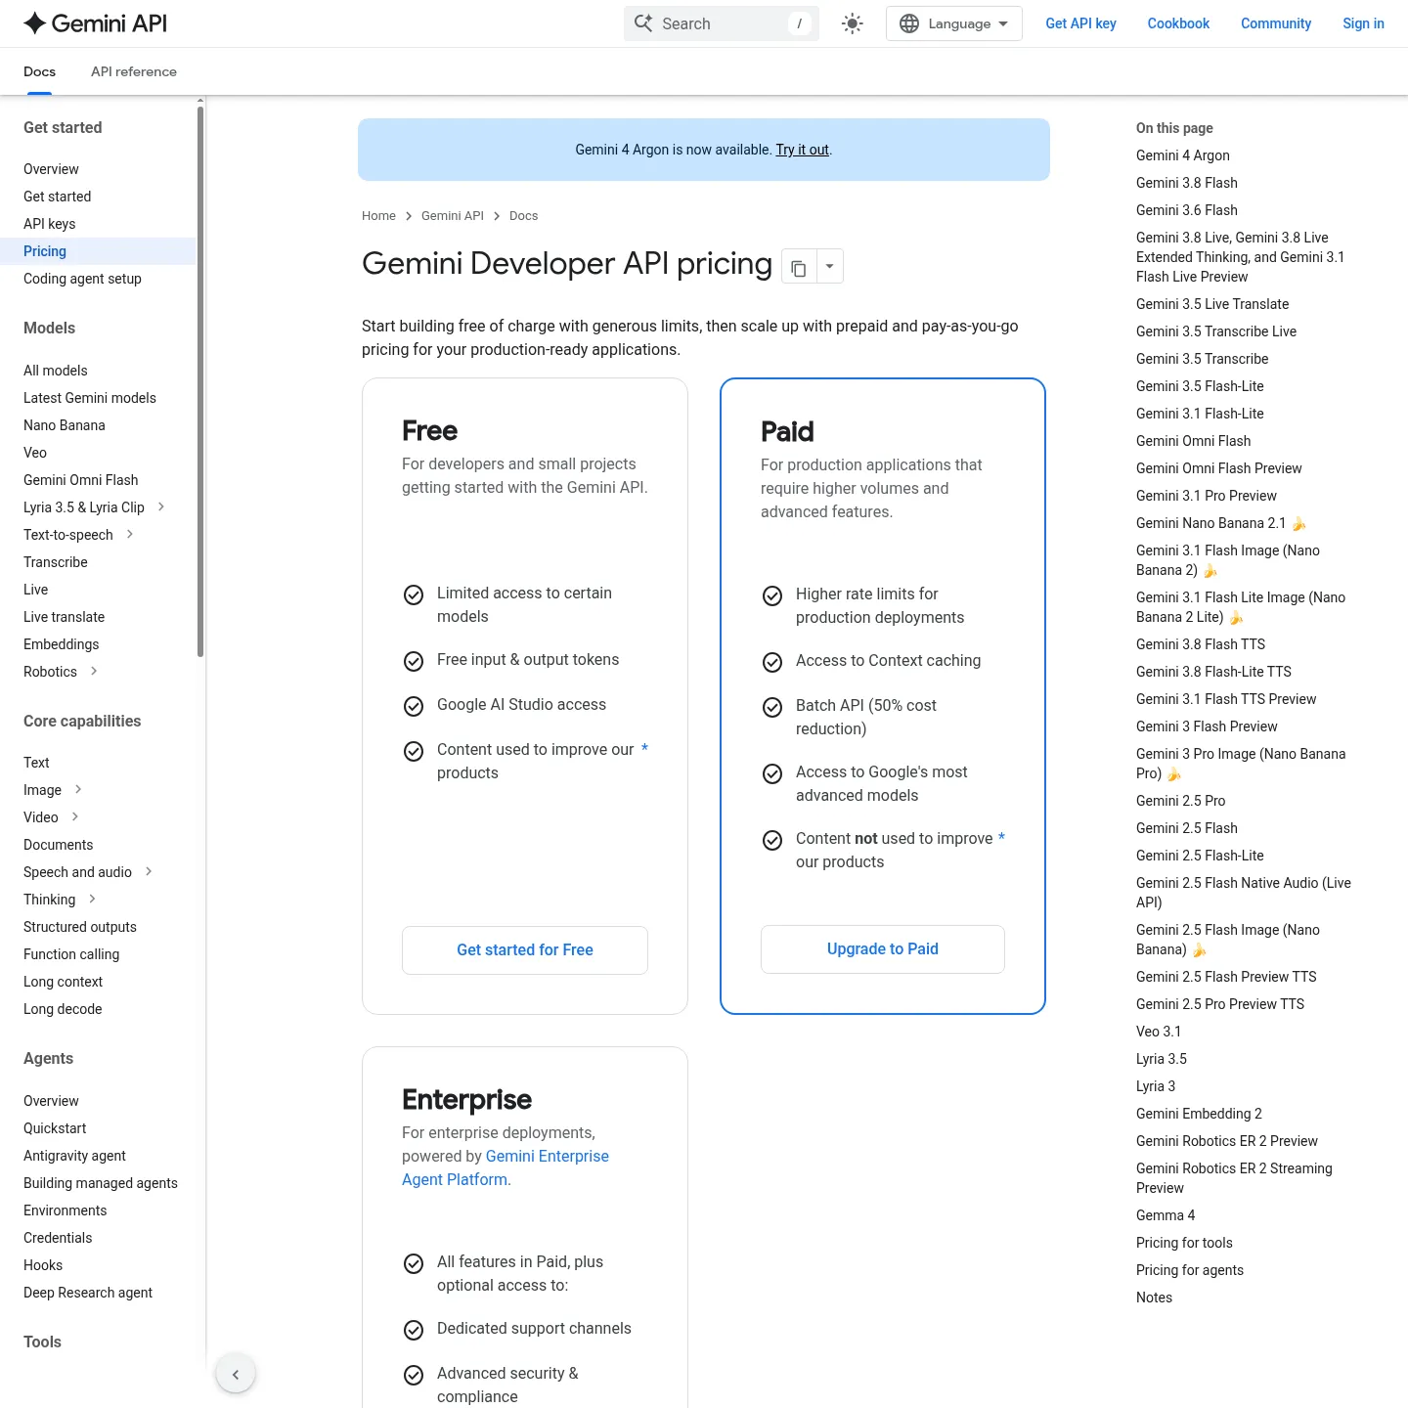Screen dimensions: 1408x1408
Task: Expand Lyria 3.5 & Lyria Clip submenu
Action: [x=161, y=506]
